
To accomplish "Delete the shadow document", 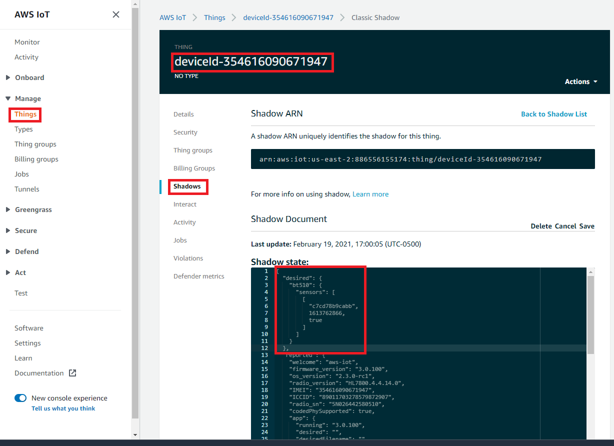I will tap(541, 226).
